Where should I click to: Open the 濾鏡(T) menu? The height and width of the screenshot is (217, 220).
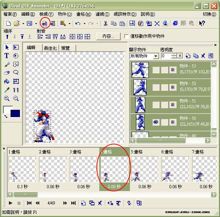coord(102,14)
